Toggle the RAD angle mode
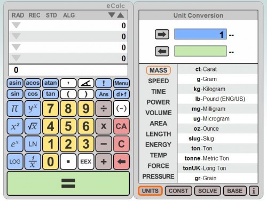267x201 pixels. [x=18, y=15]
